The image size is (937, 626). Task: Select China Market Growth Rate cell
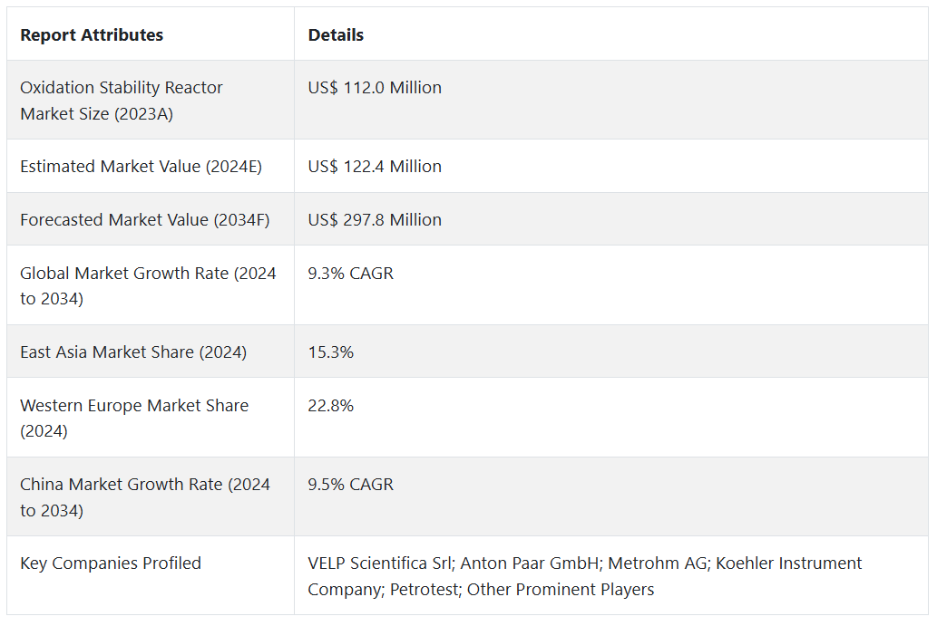pyautogui.click(x=145, y=496)
